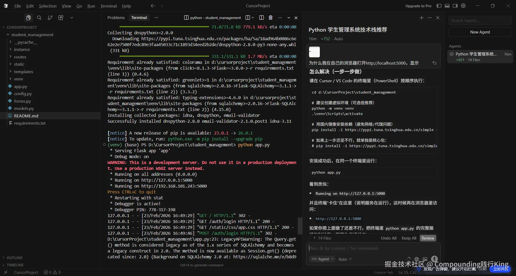Open the errors and warnings status indicator

coord(52,272)
